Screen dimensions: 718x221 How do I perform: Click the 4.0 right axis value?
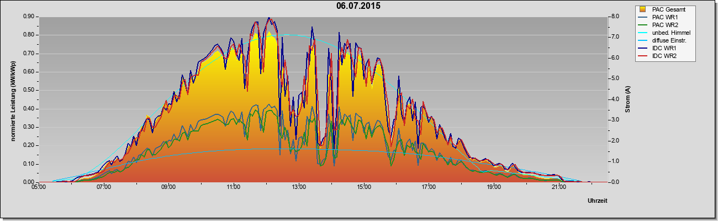pyautogui.click(x=614, y=99)
